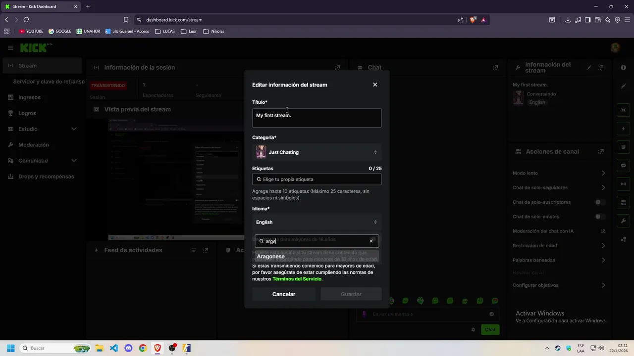Click the Brave Shields lion icon

tap(473, 20)
